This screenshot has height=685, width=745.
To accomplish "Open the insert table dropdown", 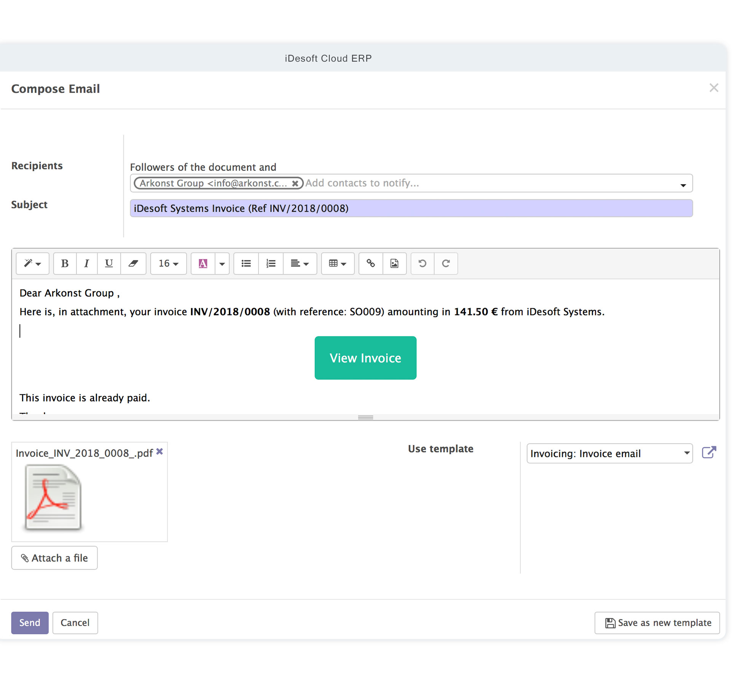I will click(x=338, y=263).
